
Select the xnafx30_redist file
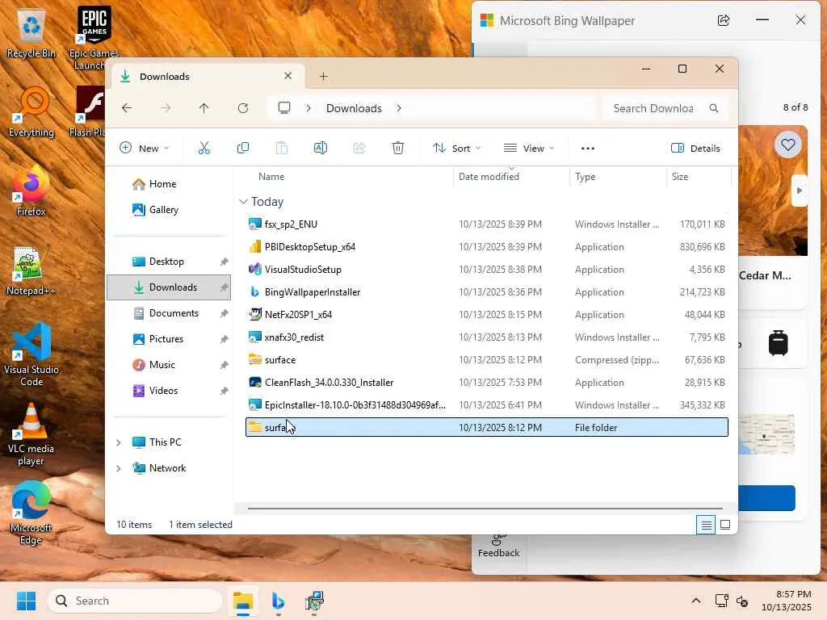click(486, 337)
